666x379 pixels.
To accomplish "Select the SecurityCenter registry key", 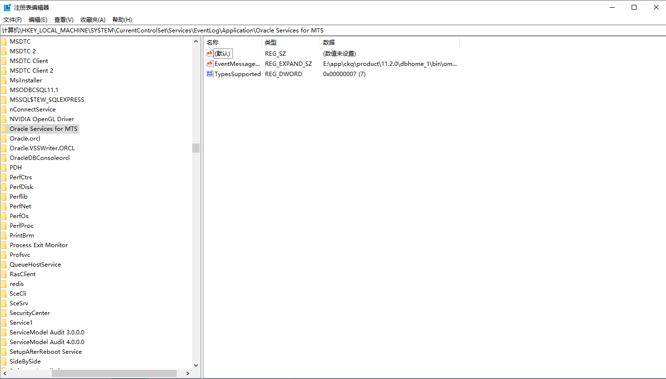I will pyautogui.click(x=30, y=313).
